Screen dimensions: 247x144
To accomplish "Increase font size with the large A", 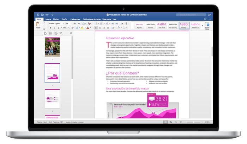I will 75,24.
